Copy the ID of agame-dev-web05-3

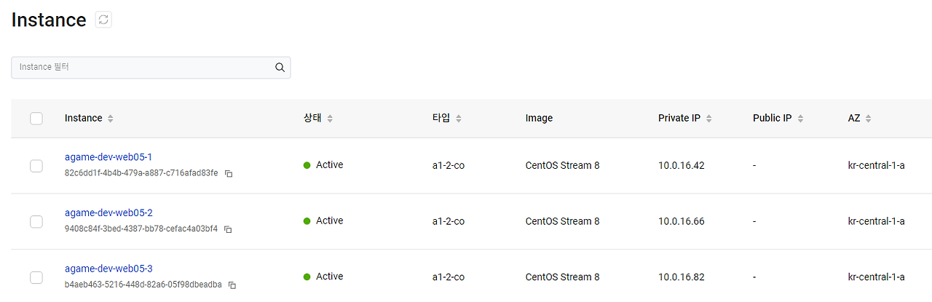point(232,285)
